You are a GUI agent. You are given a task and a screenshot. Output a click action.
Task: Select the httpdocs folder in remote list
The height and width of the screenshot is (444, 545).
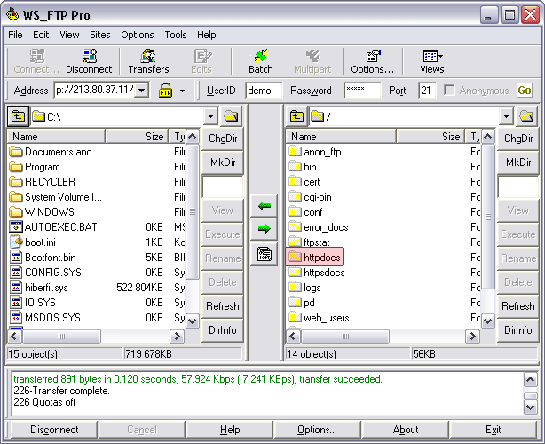(x=316, y=257)
